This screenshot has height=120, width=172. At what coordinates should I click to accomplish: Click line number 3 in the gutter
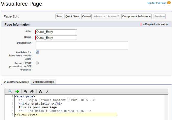pos(12,104)
